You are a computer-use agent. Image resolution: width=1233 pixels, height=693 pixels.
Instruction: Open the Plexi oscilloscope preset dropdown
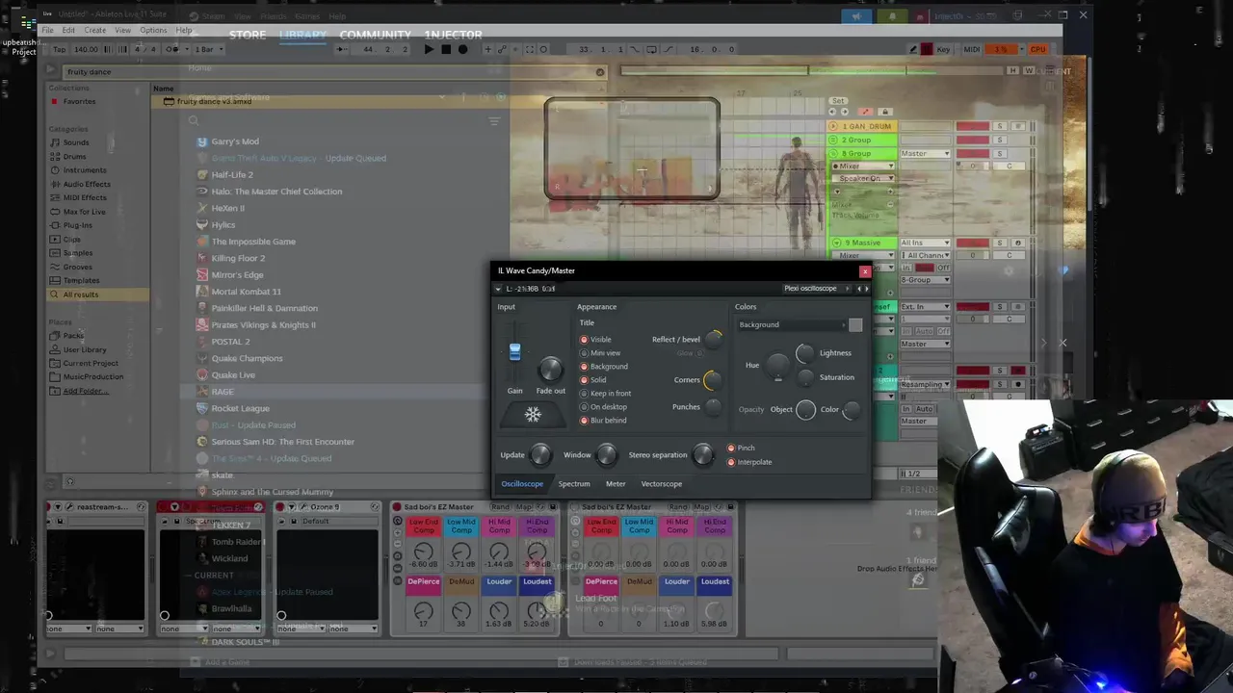(x=816, y=289)
